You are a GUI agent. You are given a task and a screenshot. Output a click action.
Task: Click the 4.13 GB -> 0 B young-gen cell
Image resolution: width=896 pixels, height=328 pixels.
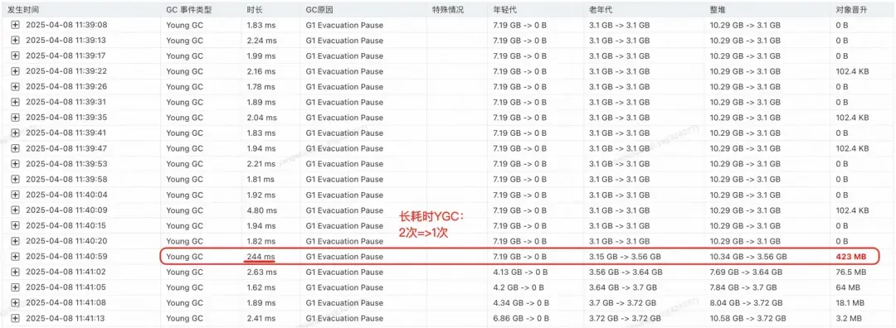click(x=520, y=273)
